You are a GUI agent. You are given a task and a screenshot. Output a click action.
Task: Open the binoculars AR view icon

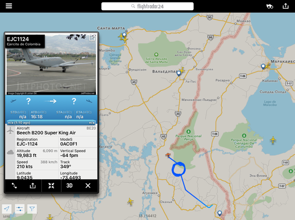point(269,6)
